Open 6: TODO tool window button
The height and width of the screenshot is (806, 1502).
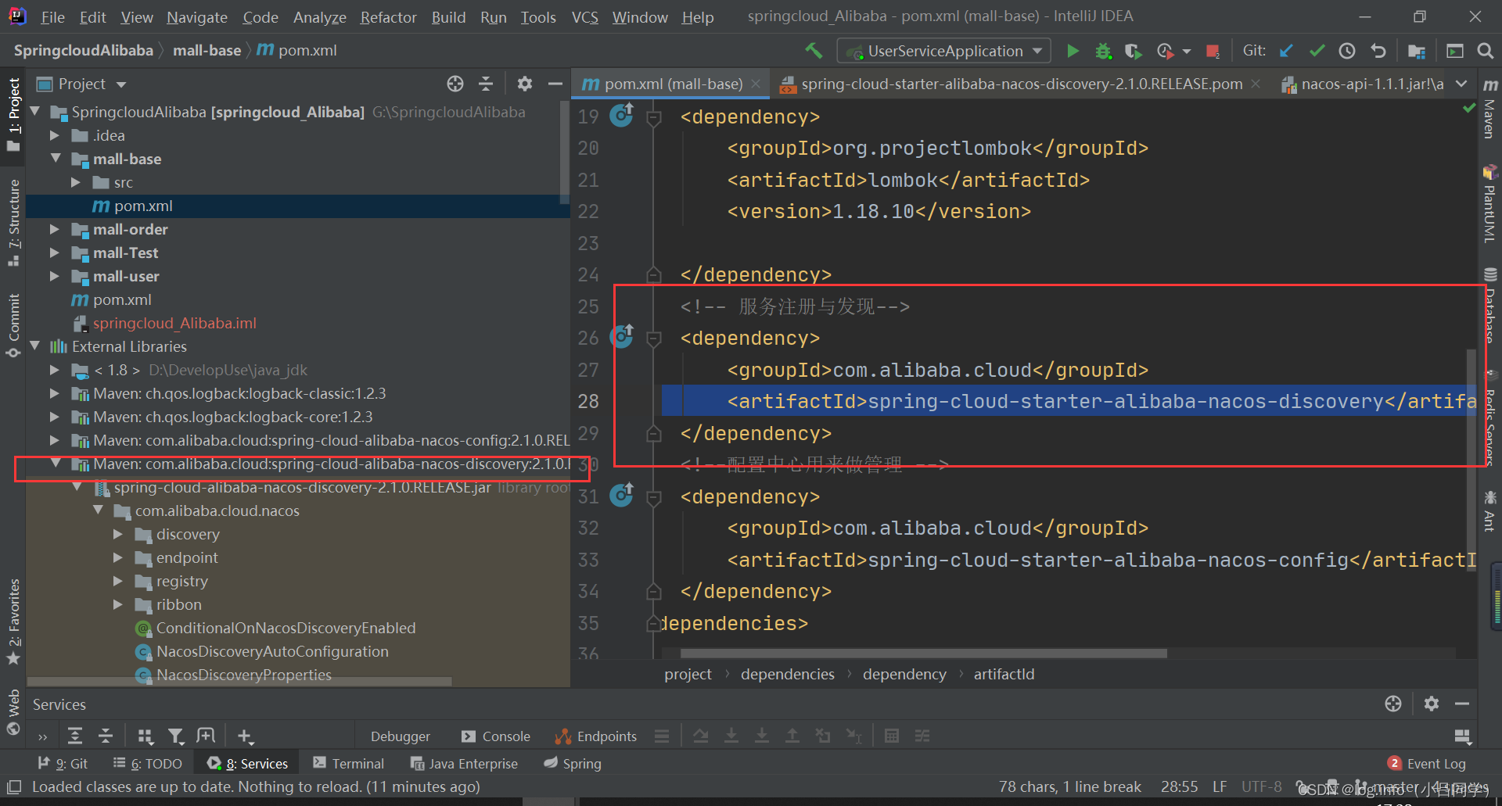pyautogui.click(x=148, y=763)
